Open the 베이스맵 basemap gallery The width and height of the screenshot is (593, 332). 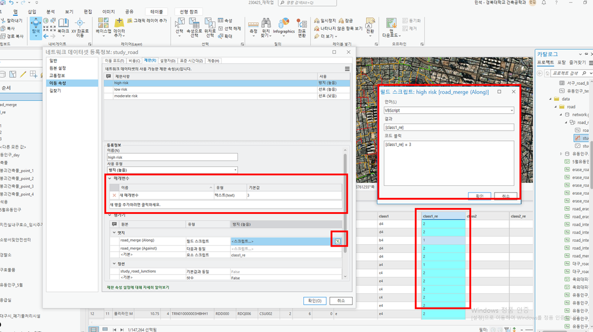tap(103, 26)
